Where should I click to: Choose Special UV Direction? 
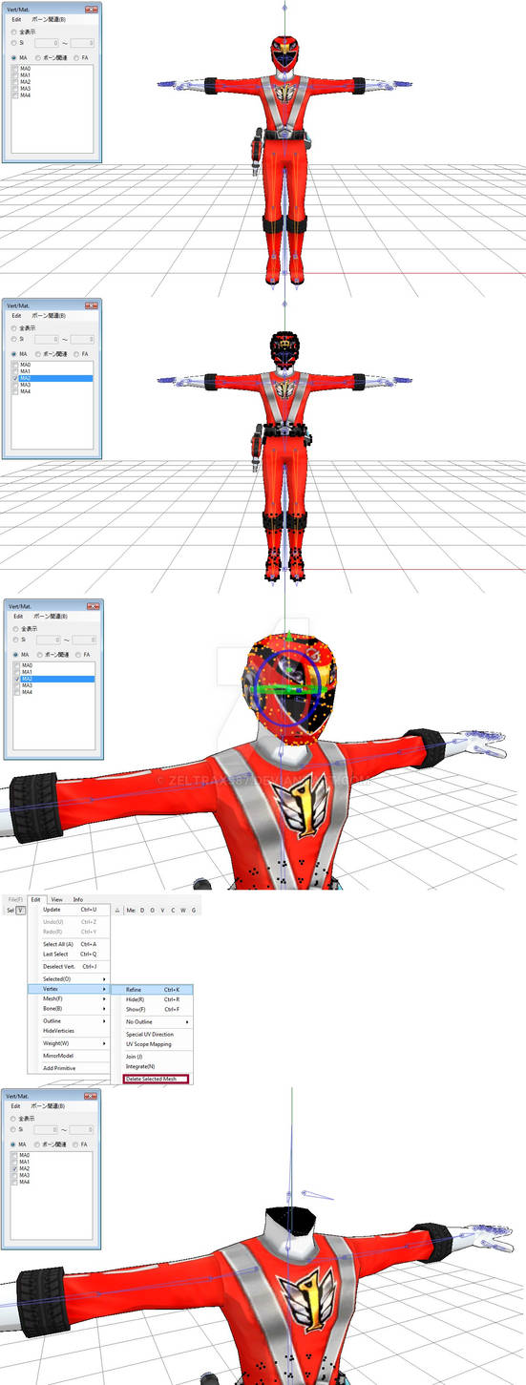click(152, 1035)
